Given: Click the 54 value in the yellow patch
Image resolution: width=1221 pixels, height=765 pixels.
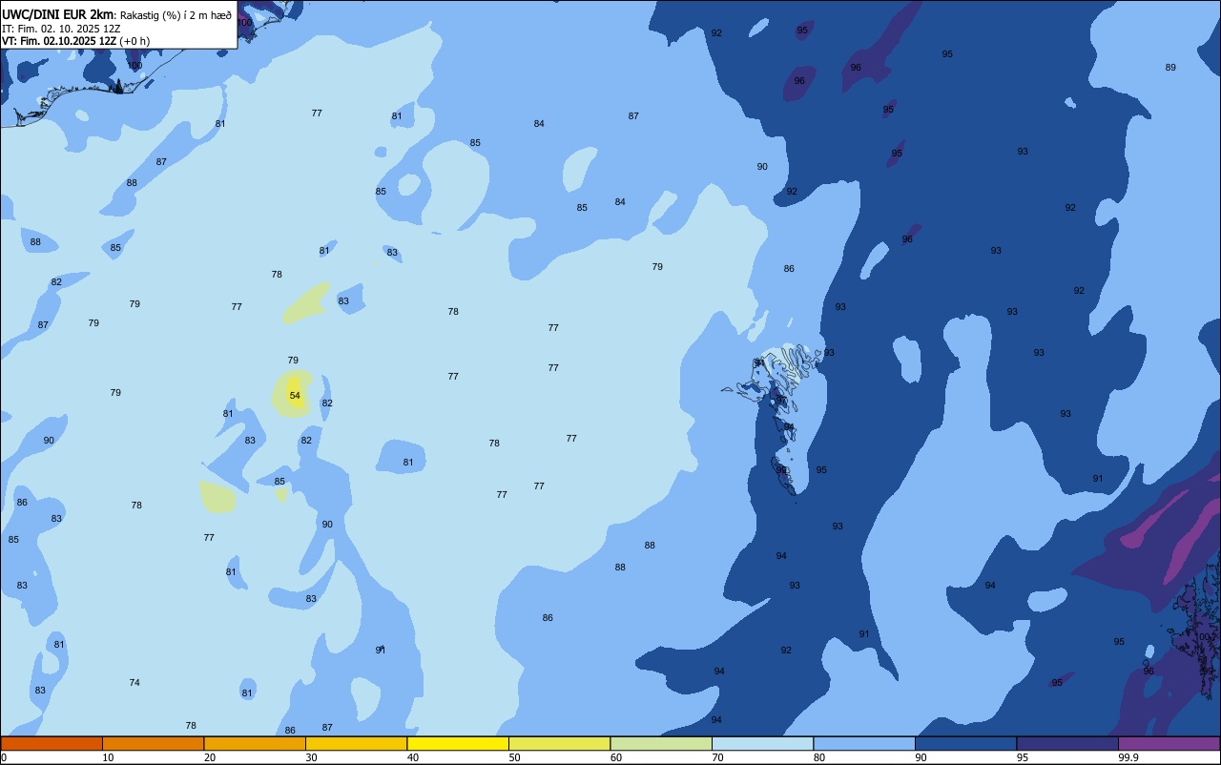Looking at the screenshot, I should pos(295,395).
